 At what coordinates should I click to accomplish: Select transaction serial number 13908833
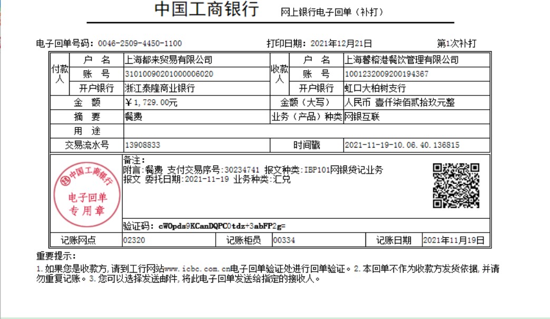pos(142,145)
